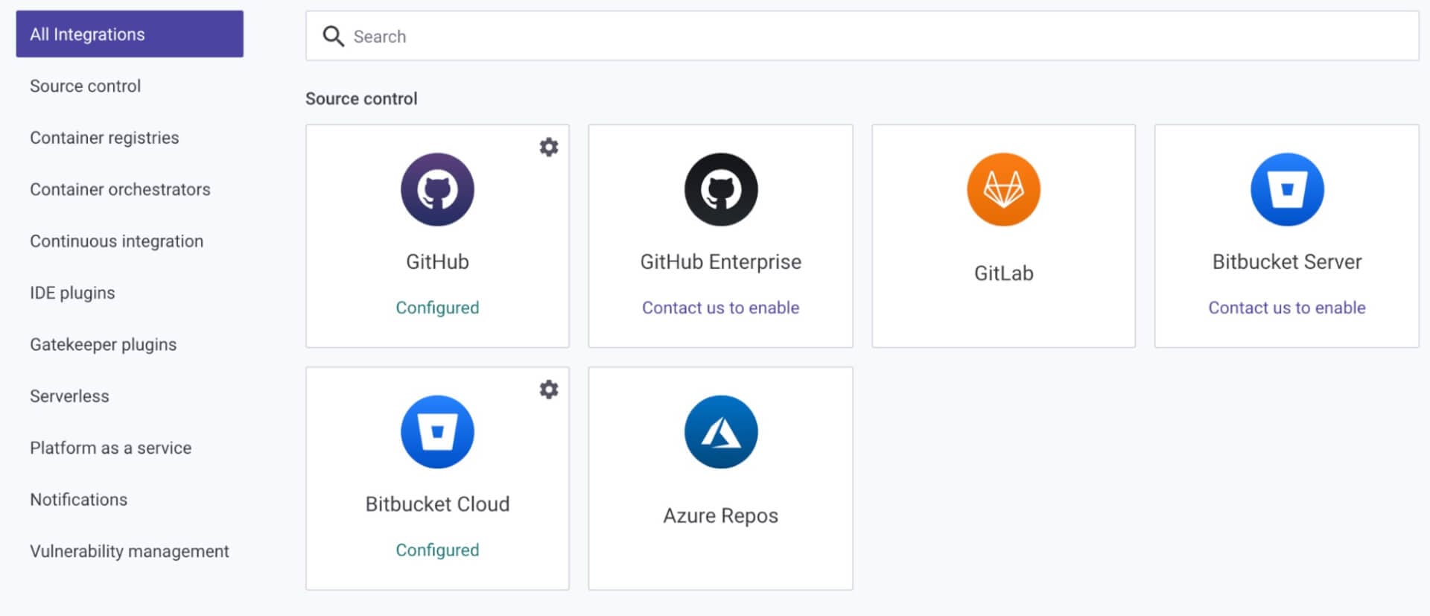This screenshot has height=616, width=1430.
Task: Click Contact us to enable under Bitbucket Server
Action: 1287,308
